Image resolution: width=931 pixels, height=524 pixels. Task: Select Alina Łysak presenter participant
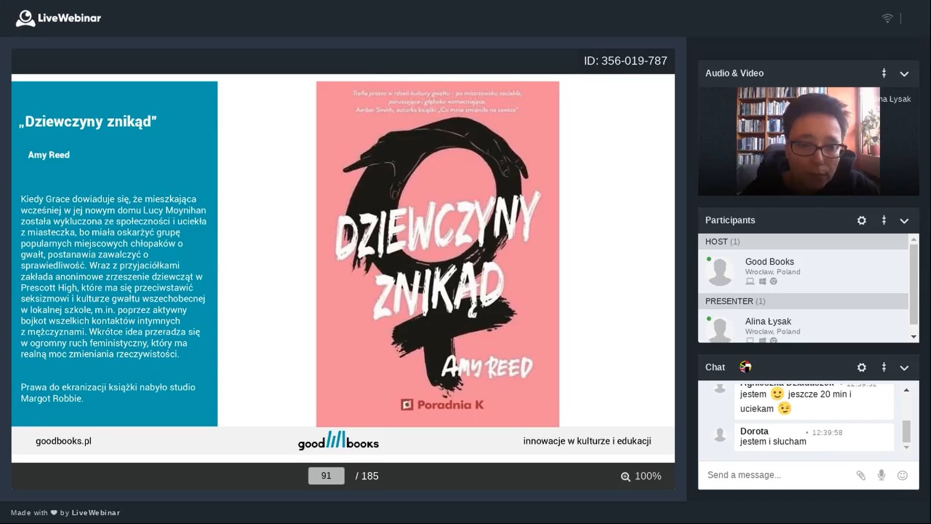pyautogui.click(x=803, y=326)
